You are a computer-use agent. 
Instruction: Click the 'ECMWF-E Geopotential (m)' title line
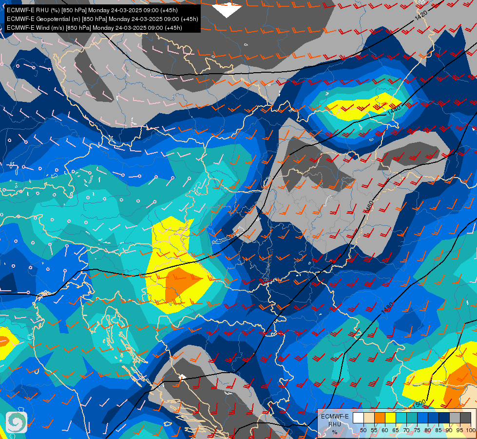(x=102, y=19)
